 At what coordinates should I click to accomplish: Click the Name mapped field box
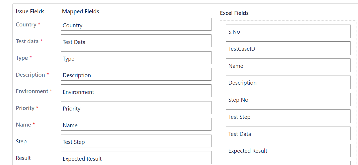pyautogui.click(x=136, y=124)
